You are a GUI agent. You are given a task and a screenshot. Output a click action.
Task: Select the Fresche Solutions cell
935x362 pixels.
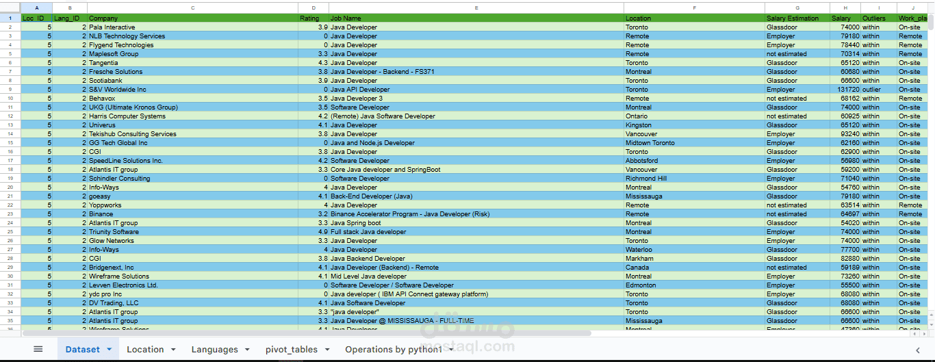pyautogui.click(x=193, y=71)
